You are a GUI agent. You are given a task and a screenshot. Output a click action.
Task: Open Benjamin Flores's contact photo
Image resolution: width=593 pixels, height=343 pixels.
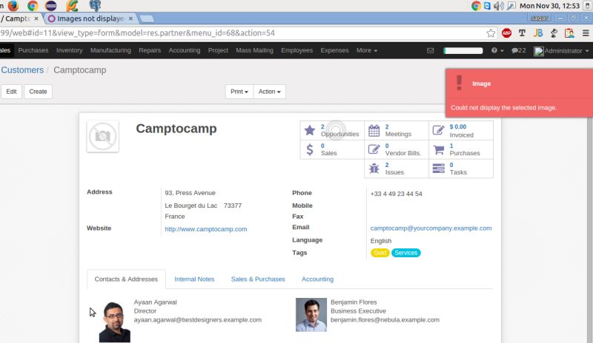tap(311, 315)
